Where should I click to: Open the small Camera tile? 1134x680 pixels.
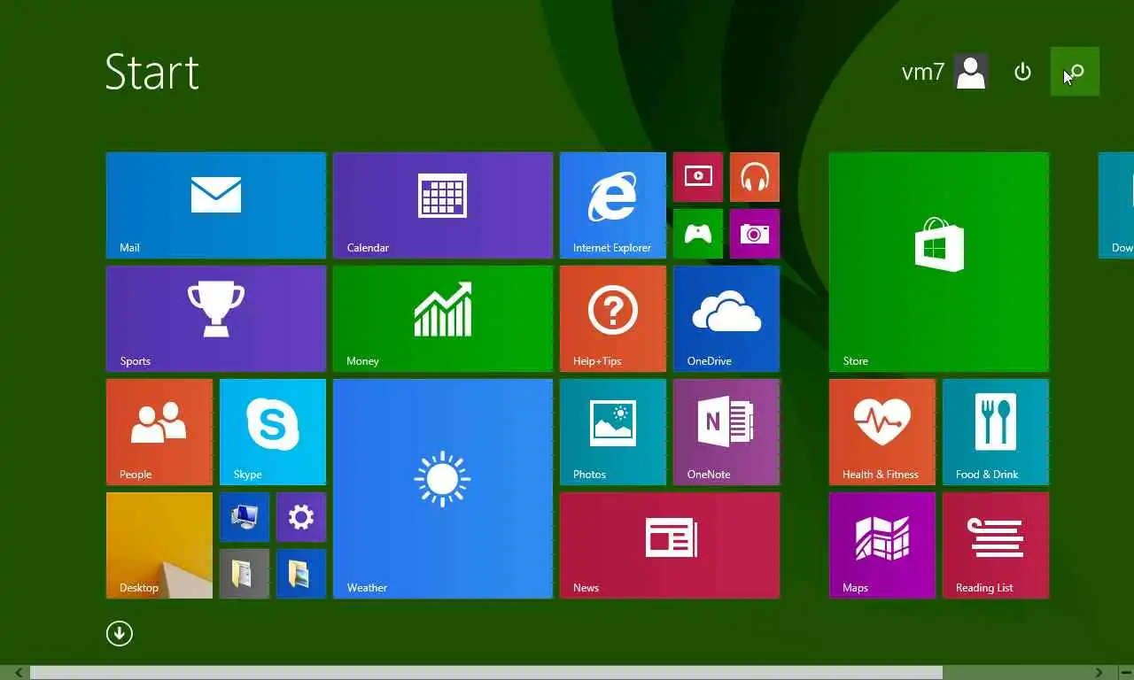[x=755, y=234]
